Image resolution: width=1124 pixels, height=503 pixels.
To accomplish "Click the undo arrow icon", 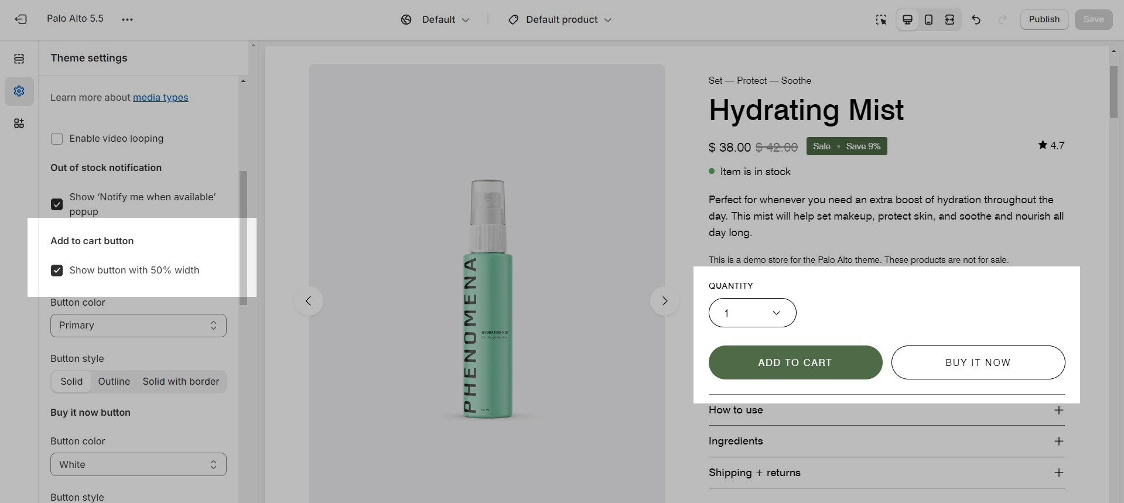I will 976,20.
